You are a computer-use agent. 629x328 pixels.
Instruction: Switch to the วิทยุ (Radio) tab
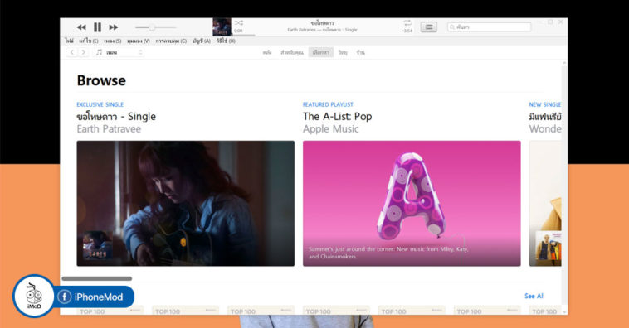pyautogui.click(x=343, y=52)
